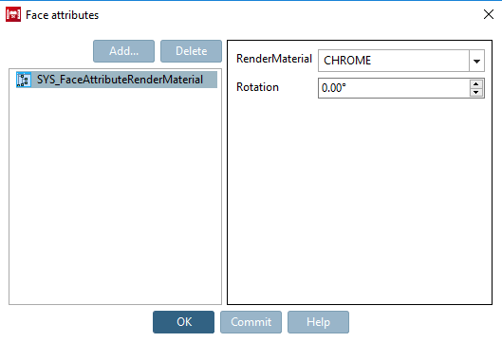Click the Rotation label
The image size is (502, 342).
click(257, 87)
